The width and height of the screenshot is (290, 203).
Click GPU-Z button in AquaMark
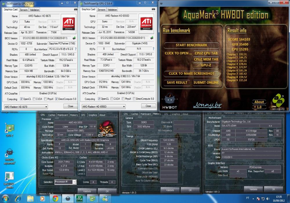tap(206, 65)
